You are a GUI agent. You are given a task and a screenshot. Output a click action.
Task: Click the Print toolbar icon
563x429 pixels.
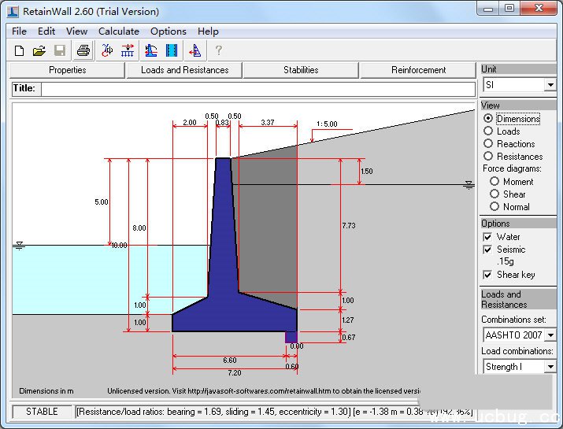pyautogui.click(x=83, y=51)
